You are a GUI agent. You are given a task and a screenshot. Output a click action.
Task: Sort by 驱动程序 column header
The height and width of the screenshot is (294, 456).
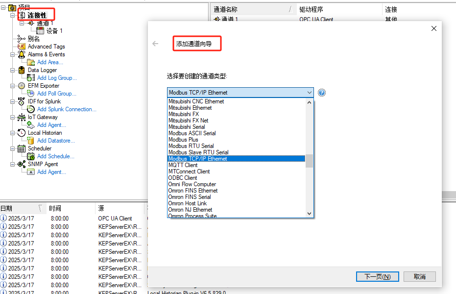coord(339,10)
